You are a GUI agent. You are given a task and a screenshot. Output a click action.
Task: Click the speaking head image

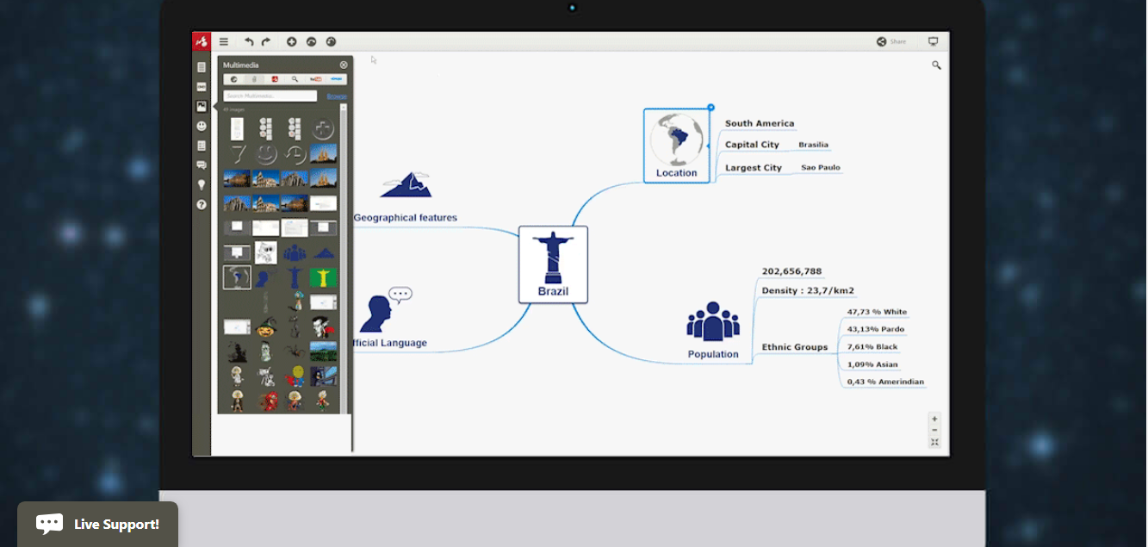[385, 309]
